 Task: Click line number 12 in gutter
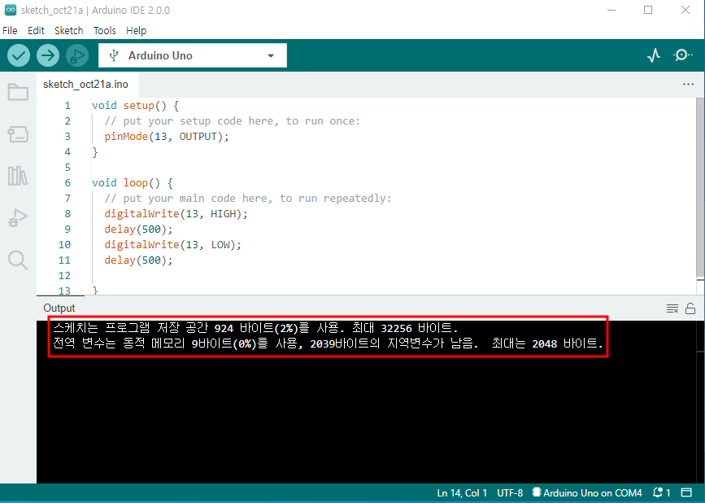click(64, 276)
